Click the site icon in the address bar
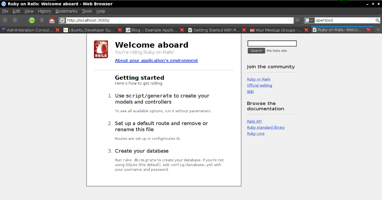The width and height of the screenshot is (382, 200). click(63, 20)
